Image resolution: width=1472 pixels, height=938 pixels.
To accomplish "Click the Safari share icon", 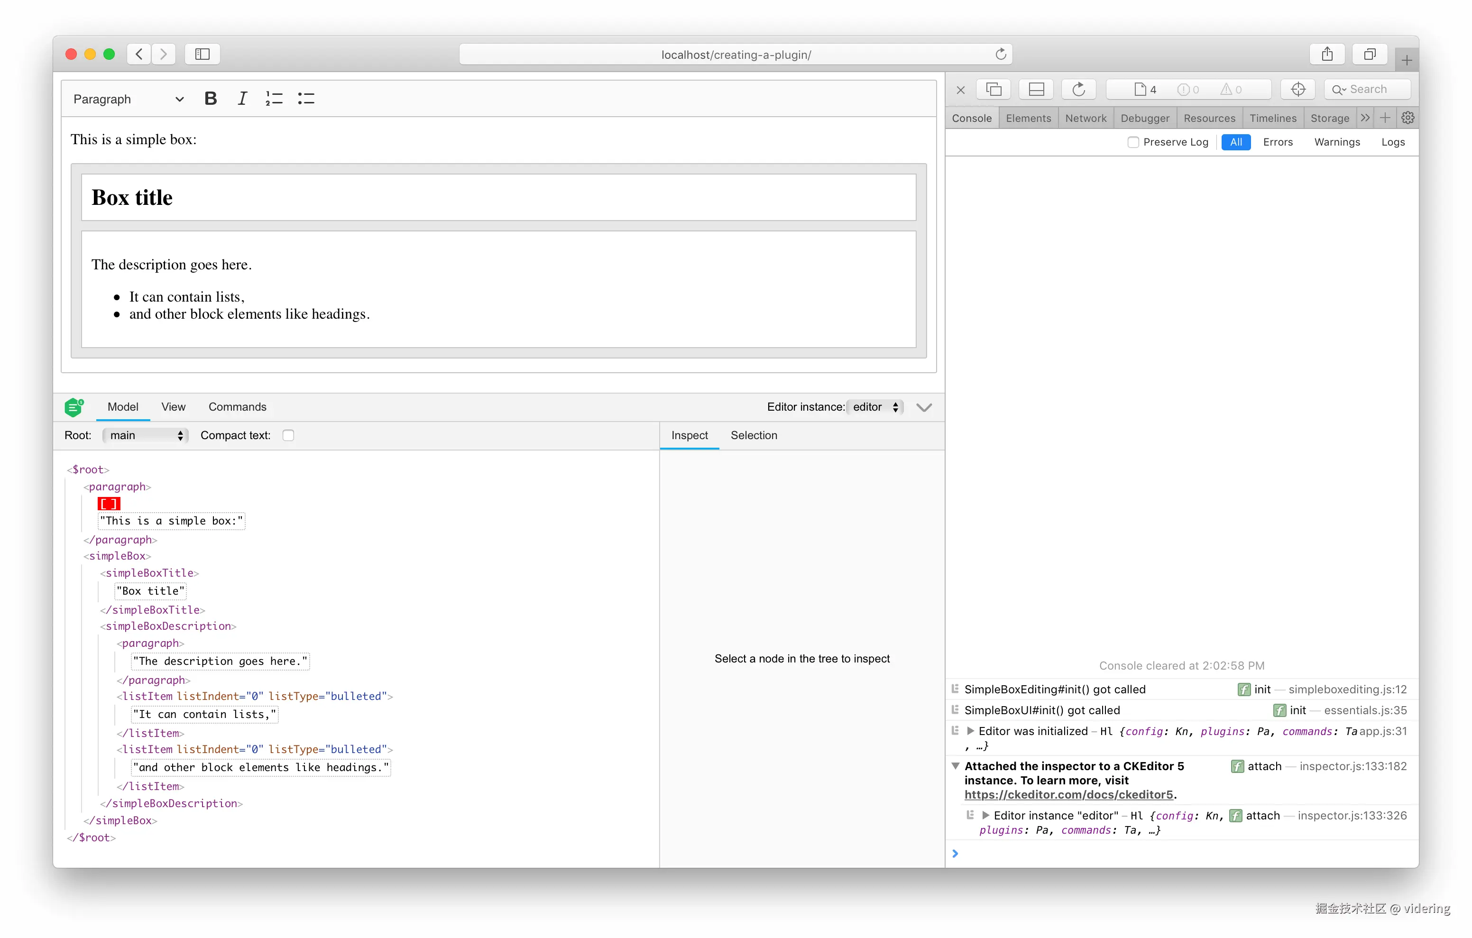I will pyautogui.click(x=1326, y=55).
